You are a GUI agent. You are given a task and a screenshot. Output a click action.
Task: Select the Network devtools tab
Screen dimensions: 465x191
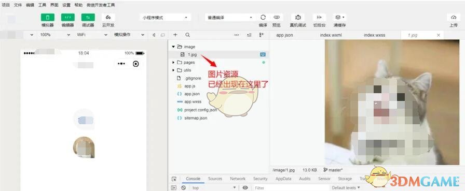coord(238,179)
